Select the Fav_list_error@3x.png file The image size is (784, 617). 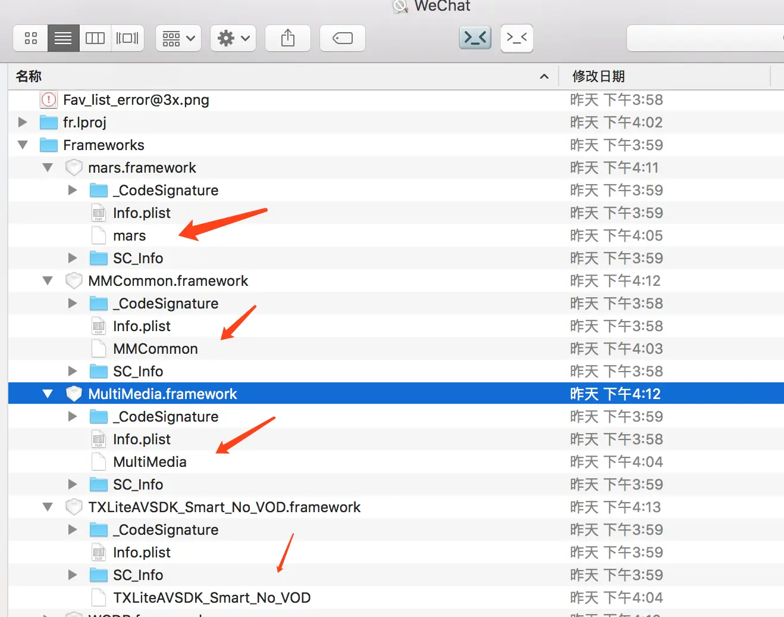[x=136, y=99]
